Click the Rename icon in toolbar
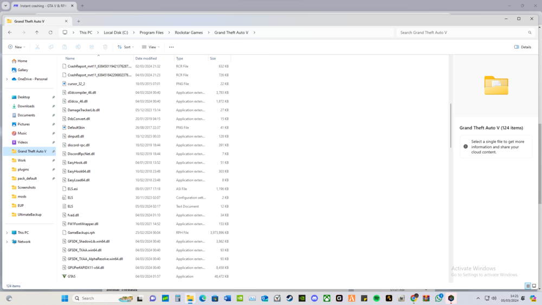 78,47
